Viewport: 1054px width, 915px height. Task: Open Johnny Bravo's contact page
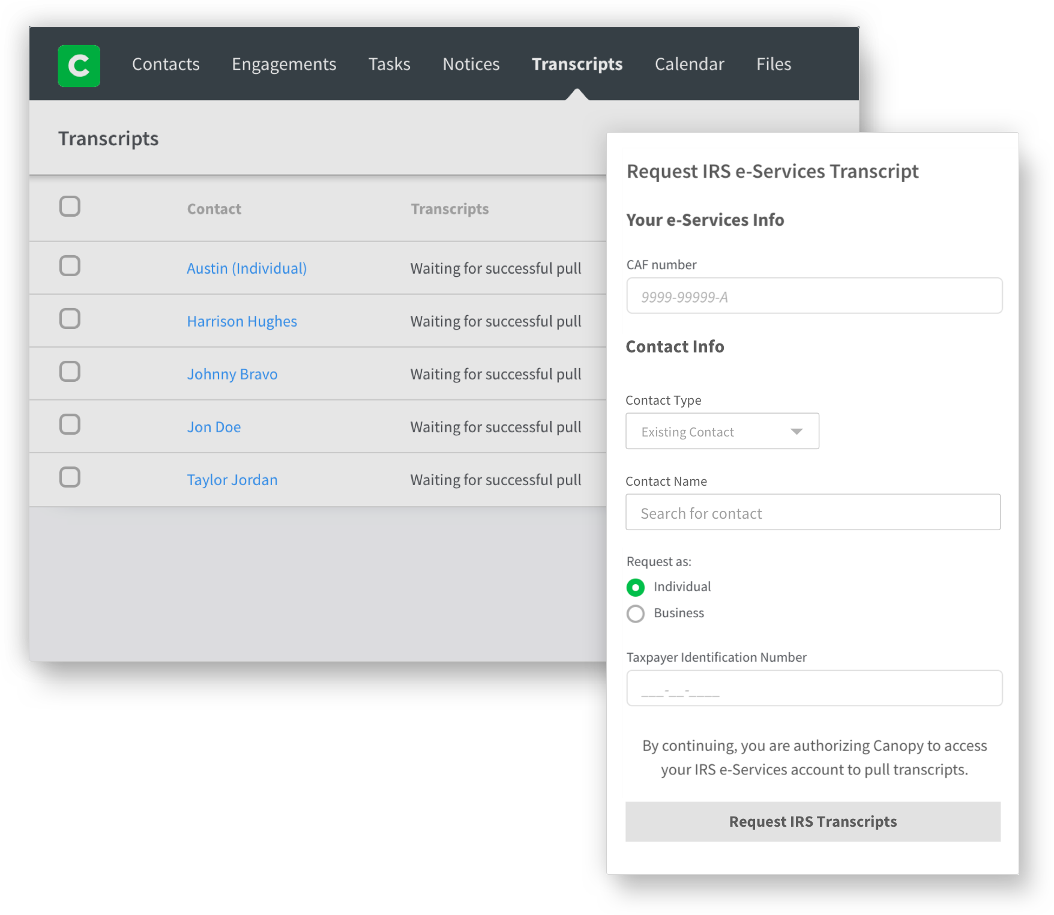(232, 373)
